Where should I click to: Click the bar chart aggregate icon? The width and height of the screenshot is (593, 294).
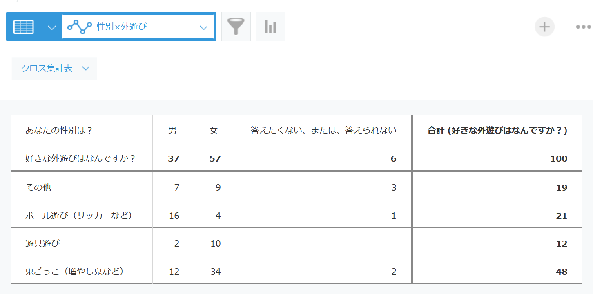point(270,27)
